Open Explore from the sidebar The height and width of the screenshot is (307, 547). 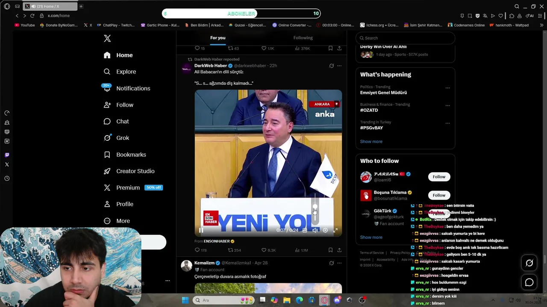click(x=120, y=72)
